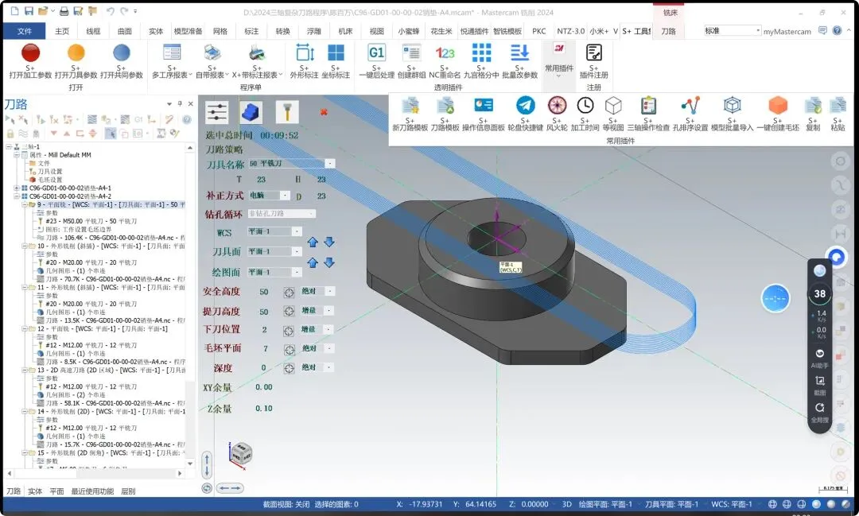Close parameter overlay with red X
859x516 pixels.
[x=324, y=112]
